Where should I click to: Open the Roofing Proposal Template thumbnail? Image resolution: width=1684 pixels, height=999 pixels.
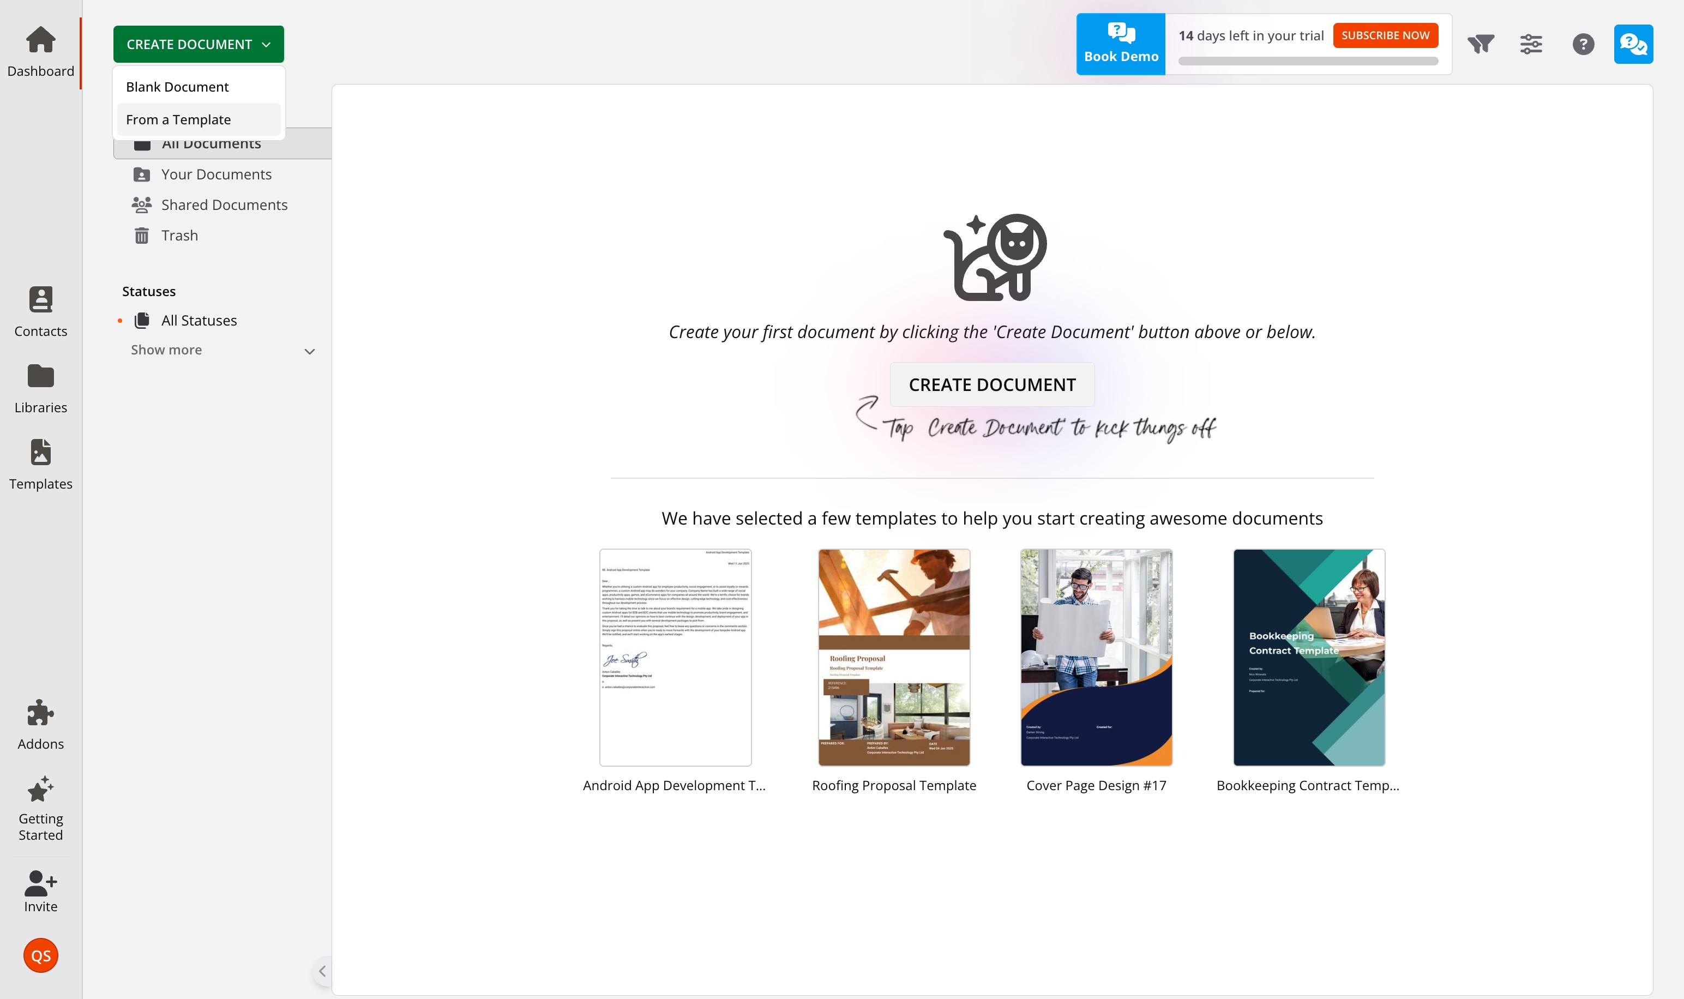pos(894,657)
